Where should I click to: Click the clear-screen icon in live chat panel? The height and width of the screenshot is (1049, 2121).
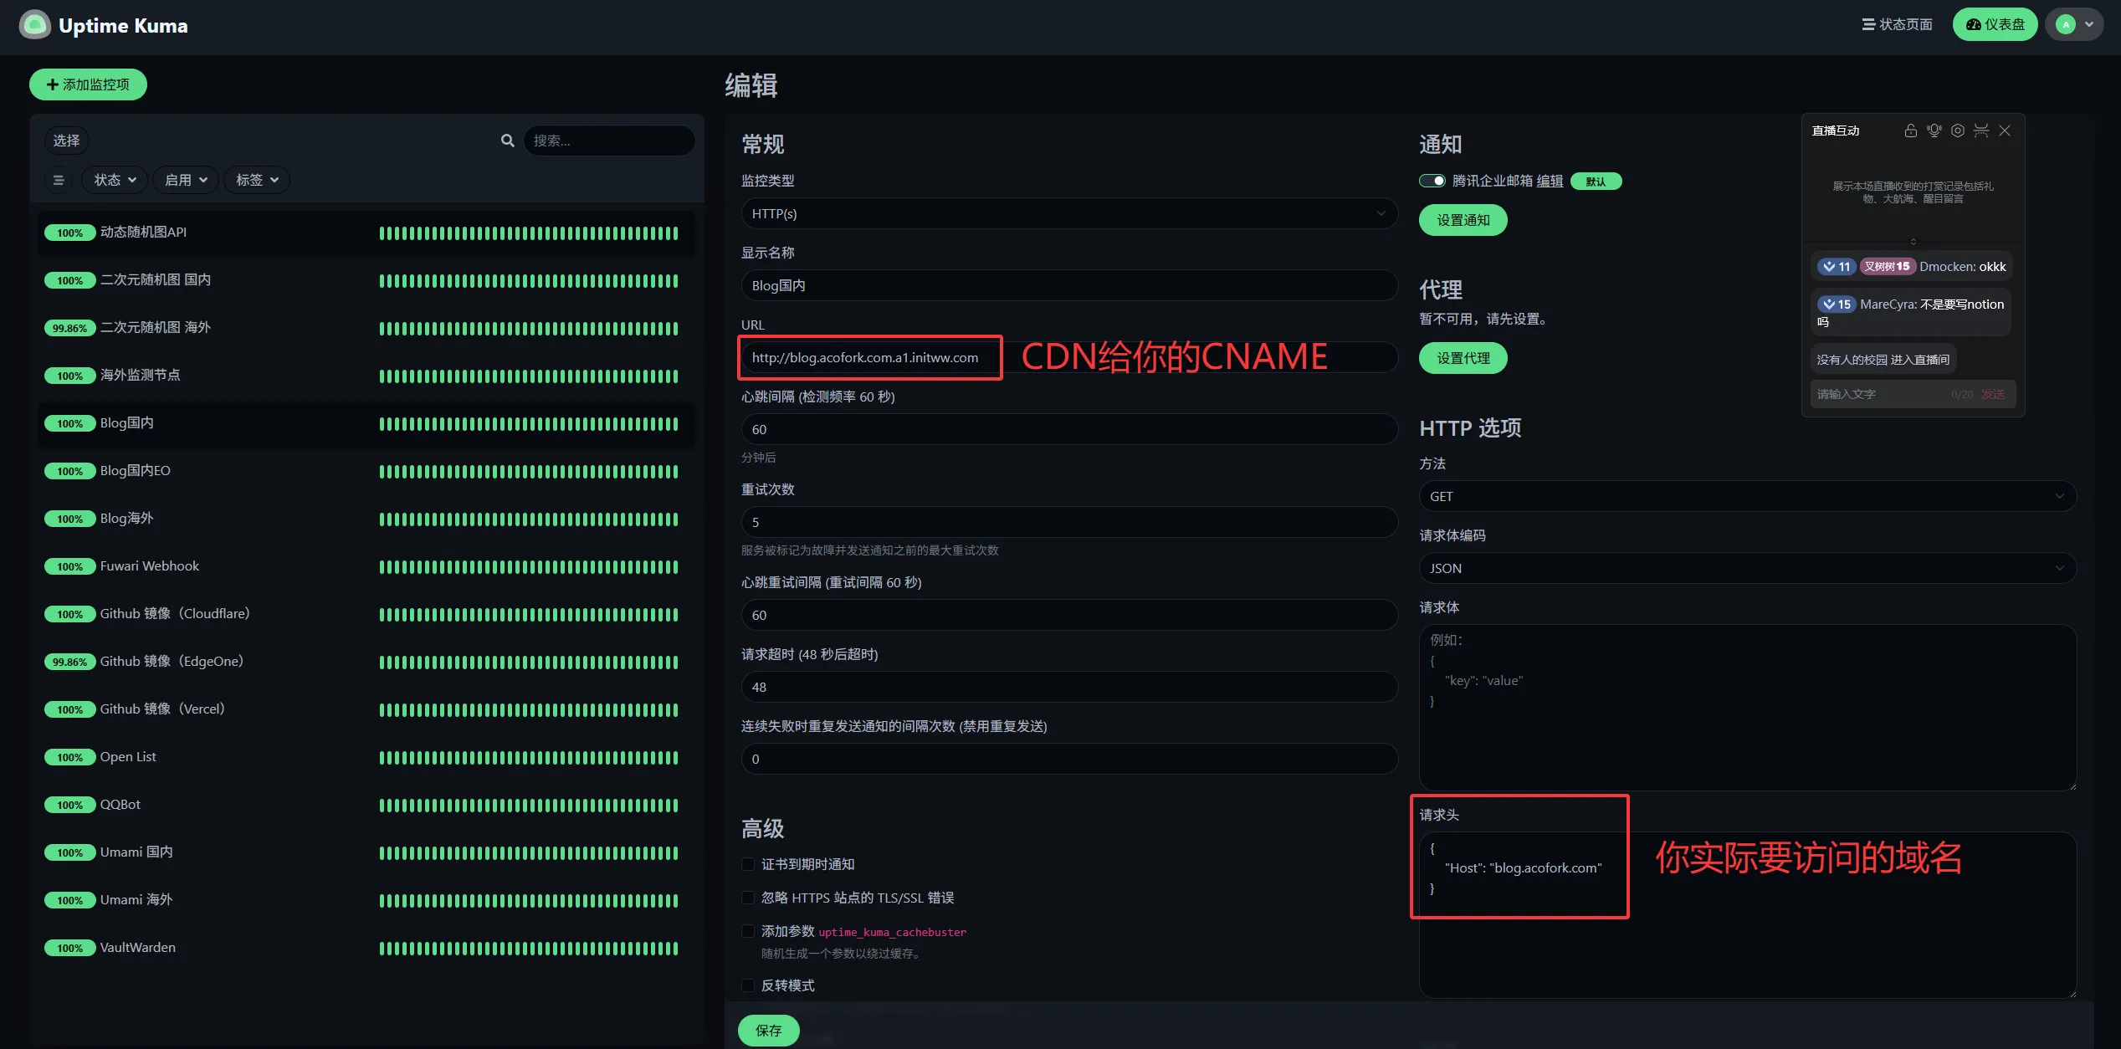click(x=1981, y=130)
